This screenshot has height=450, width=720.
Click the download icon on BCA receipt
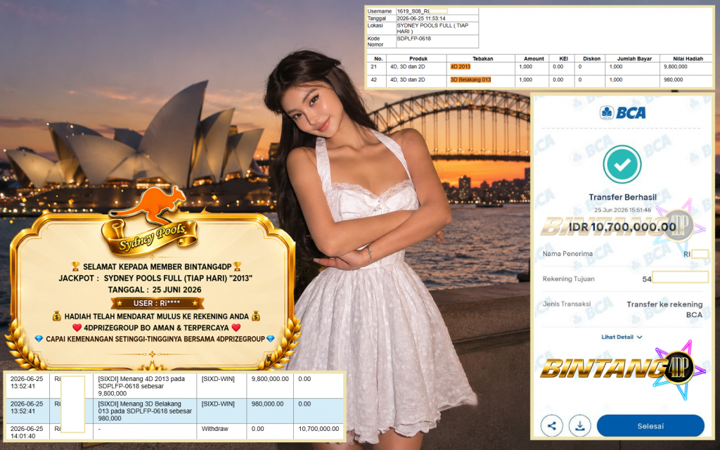coord(580,425)
